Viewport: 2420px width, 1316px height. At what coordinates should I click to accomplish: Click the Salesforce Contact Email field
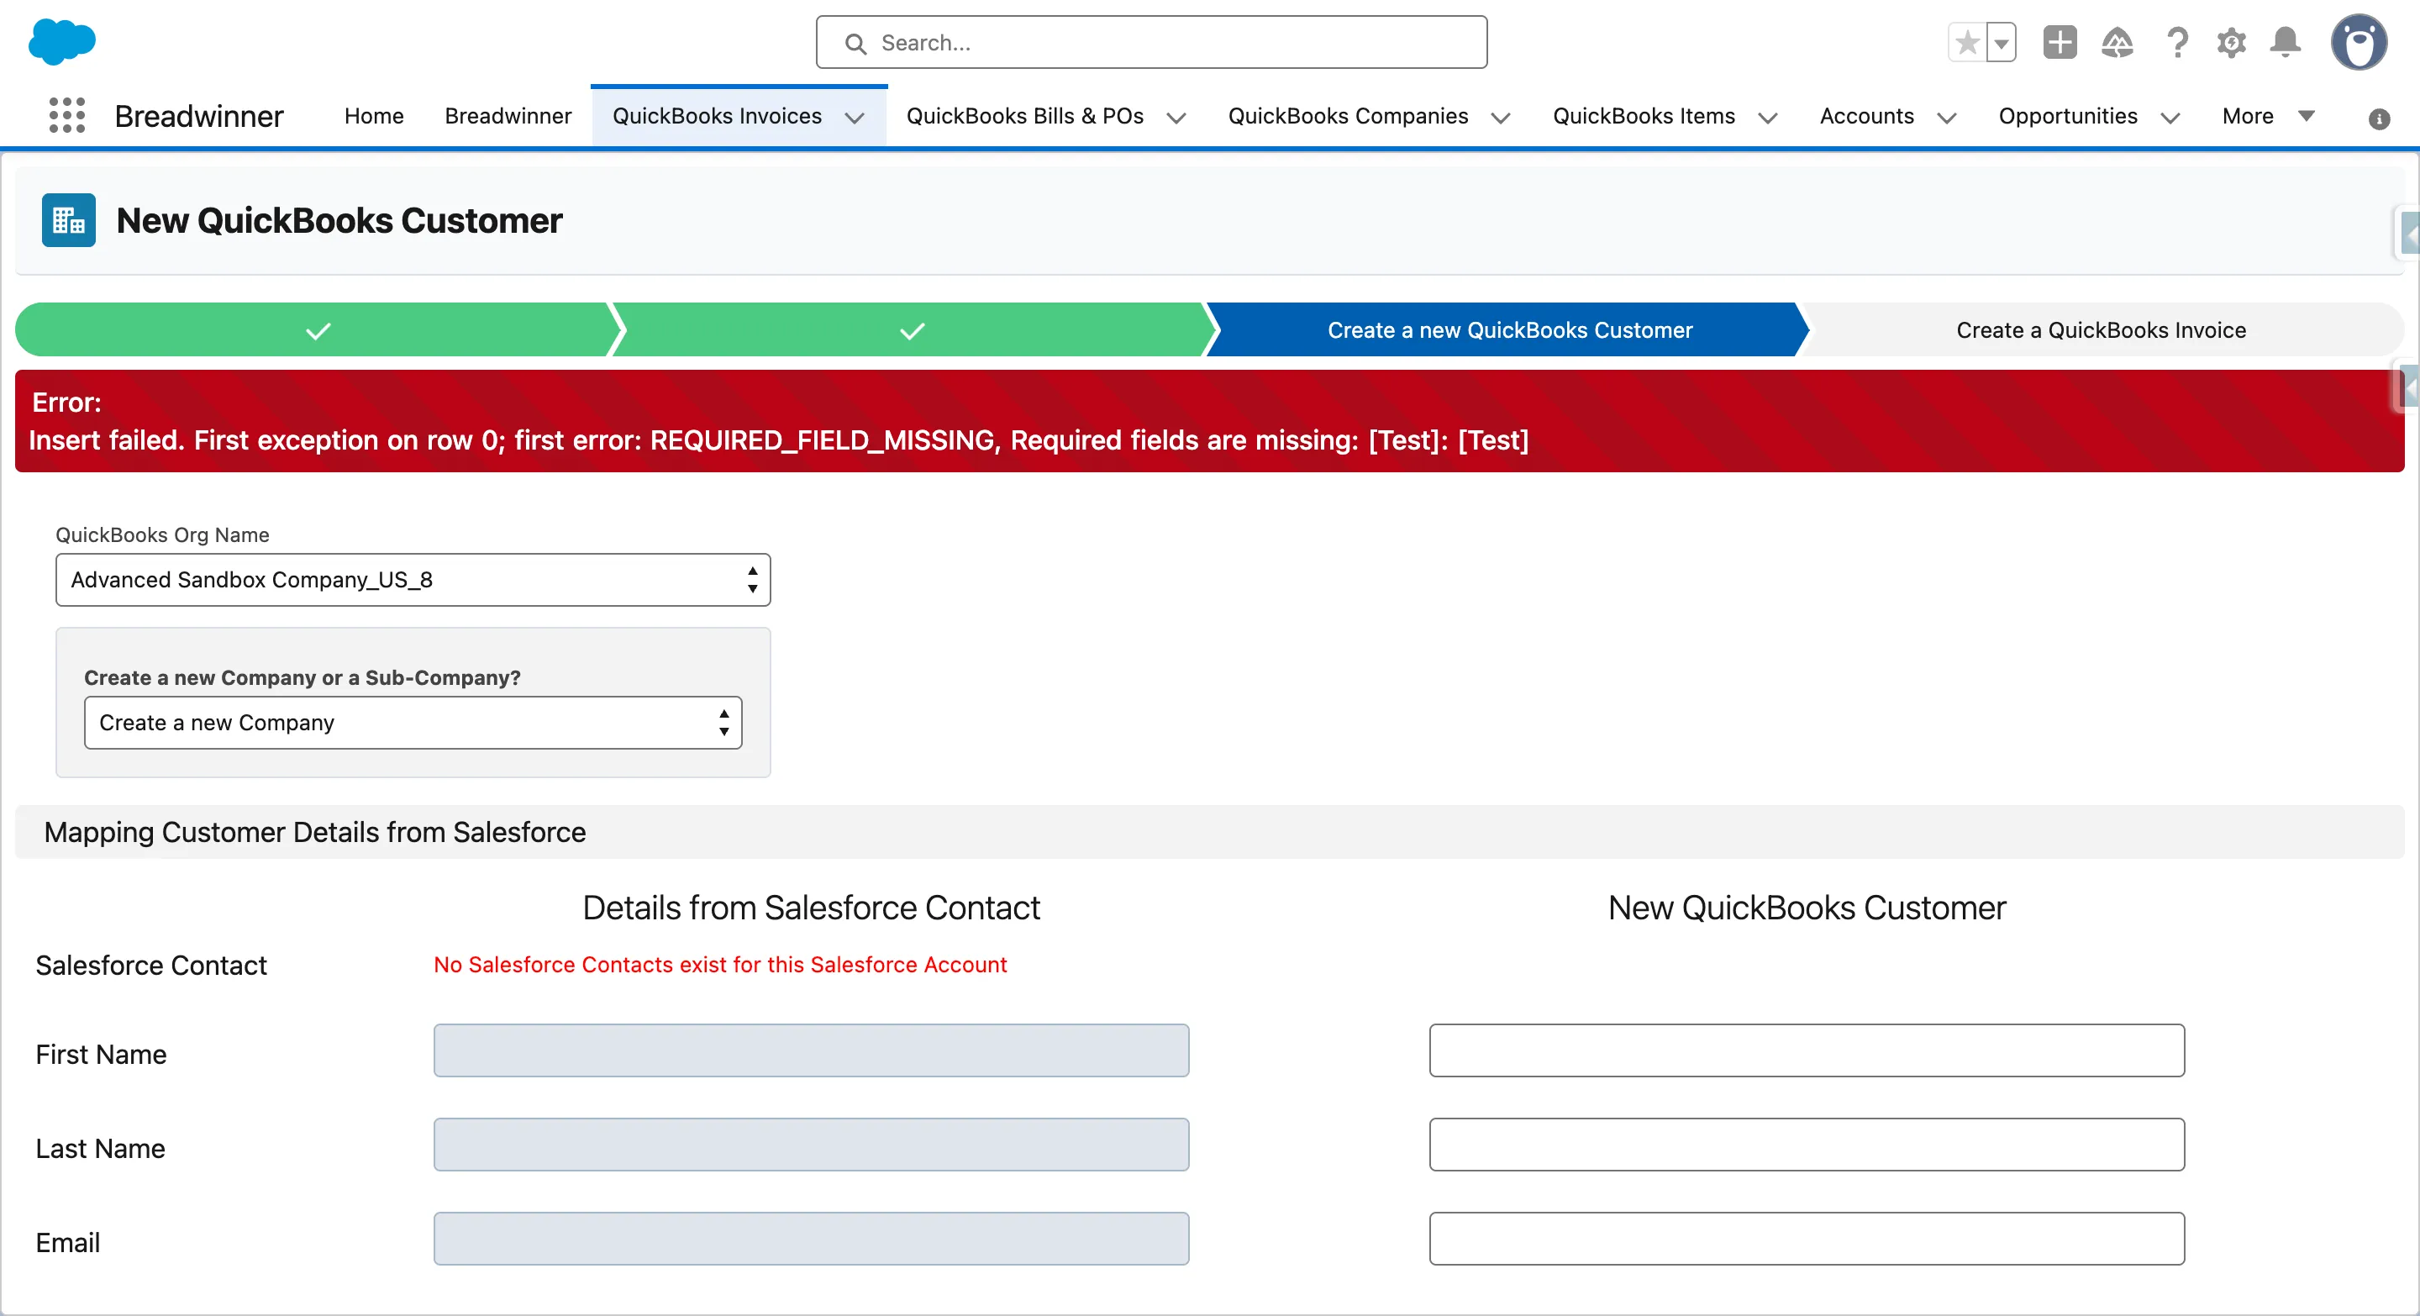tap(811, 1238)
